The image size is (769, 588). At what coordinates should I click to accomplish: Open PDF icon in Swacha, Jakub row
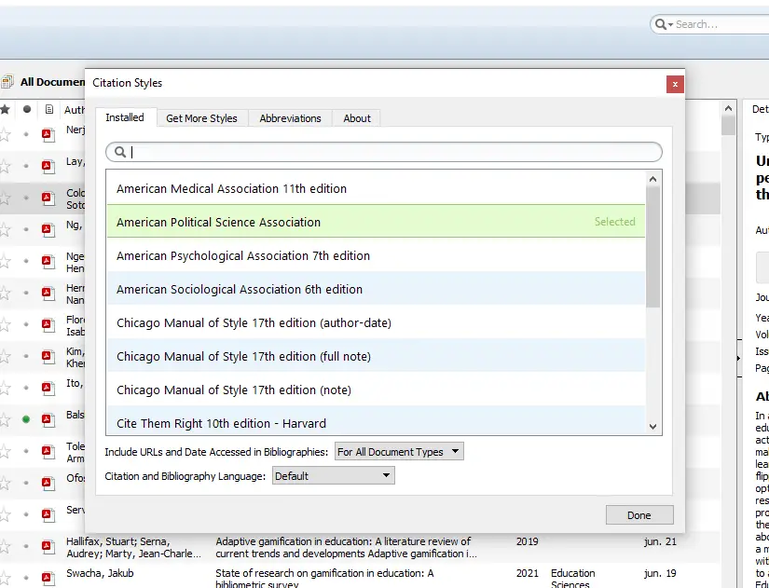[48, 578]
